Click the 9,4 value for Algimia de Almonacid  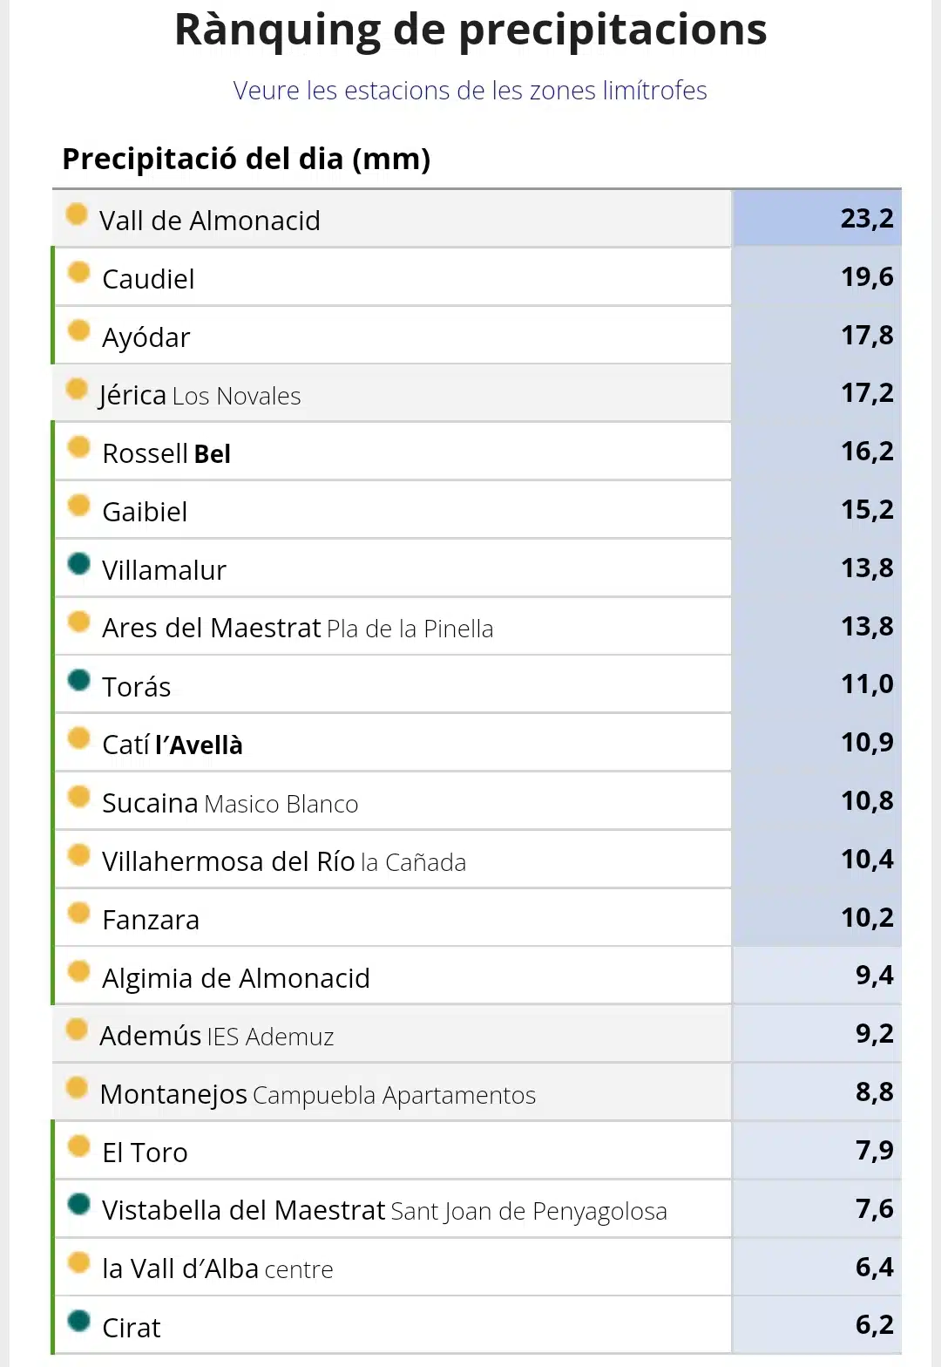click(x=817, y=976)
